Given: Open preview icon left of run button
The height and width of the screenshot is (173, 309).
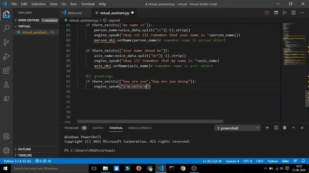Looking at the screenshot, I should tap(276, 13).
